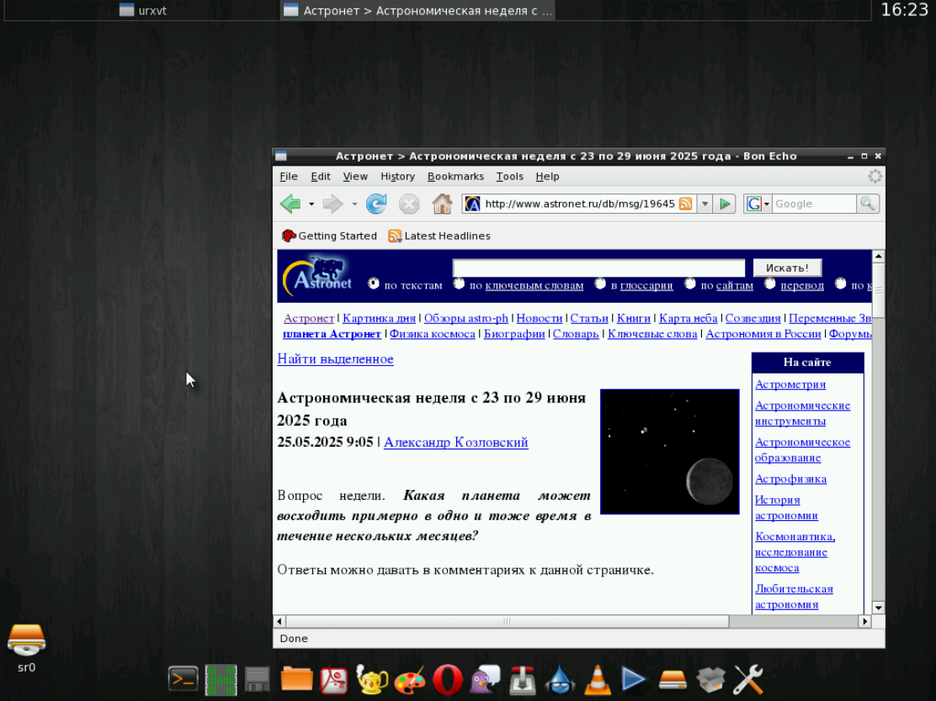Viewport: 936px width, 701px height.
Task: Launch the Pidgin messenger dock icon
Action: (x=486, y=679)
